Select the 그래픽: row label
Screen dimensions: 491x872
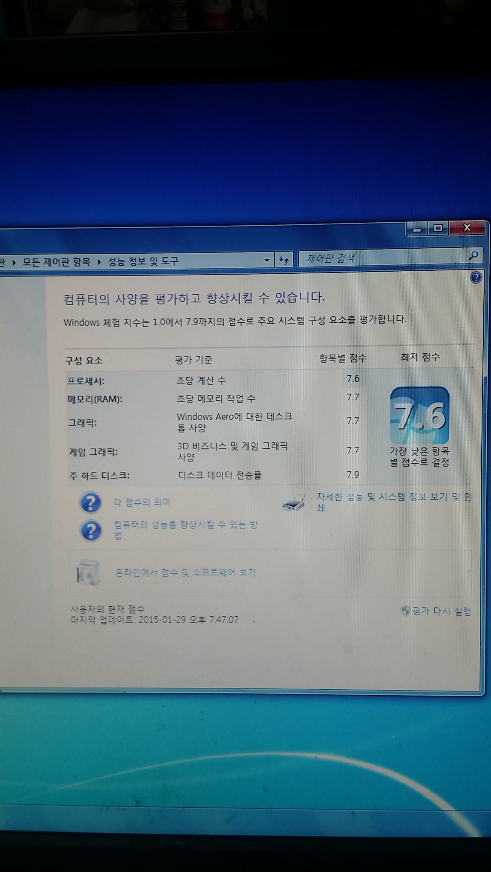coord(83,423)
